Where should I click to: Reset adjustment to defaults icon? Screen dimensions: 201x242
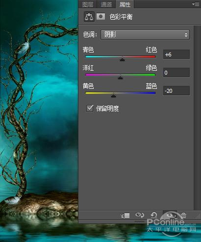[153, 215]
